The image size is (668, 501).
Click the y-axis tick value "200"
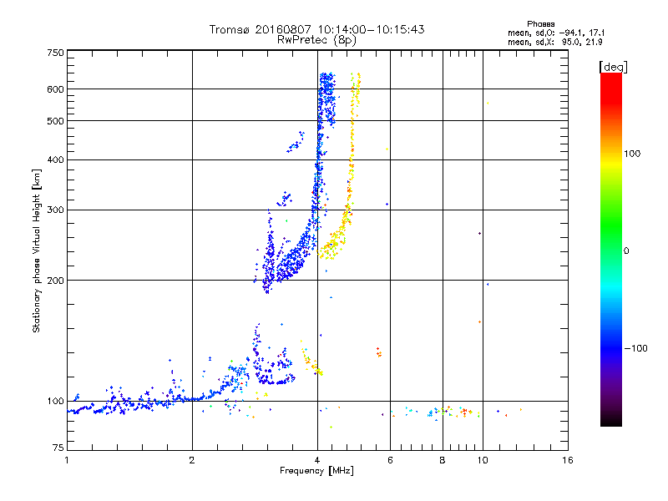pyautogui.click(x=55, y=281)
